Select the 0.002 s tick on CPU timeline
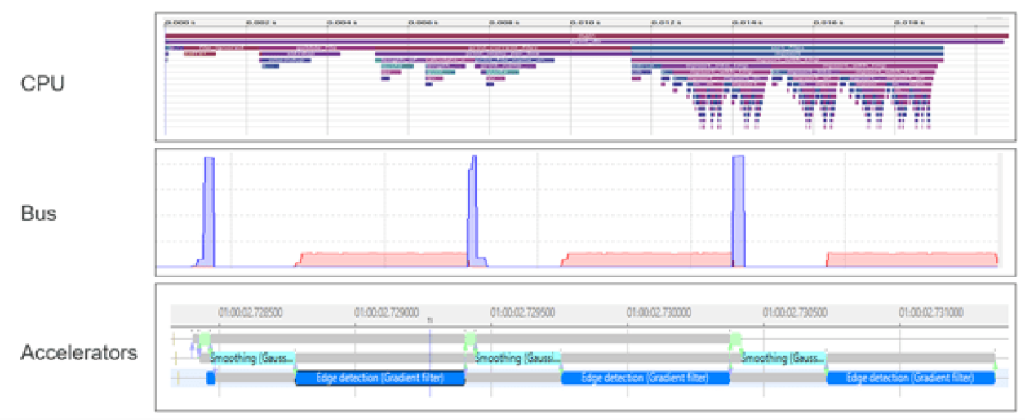1025x420 pixels. tap(258, 24)
